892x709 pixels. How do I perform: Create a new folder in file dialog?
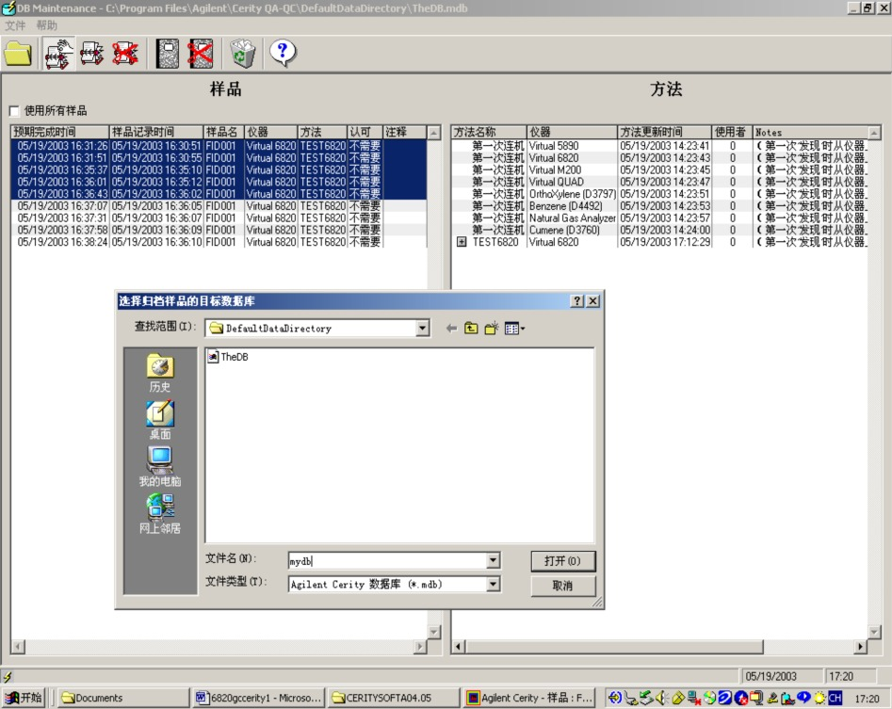[x=491, y=328]
